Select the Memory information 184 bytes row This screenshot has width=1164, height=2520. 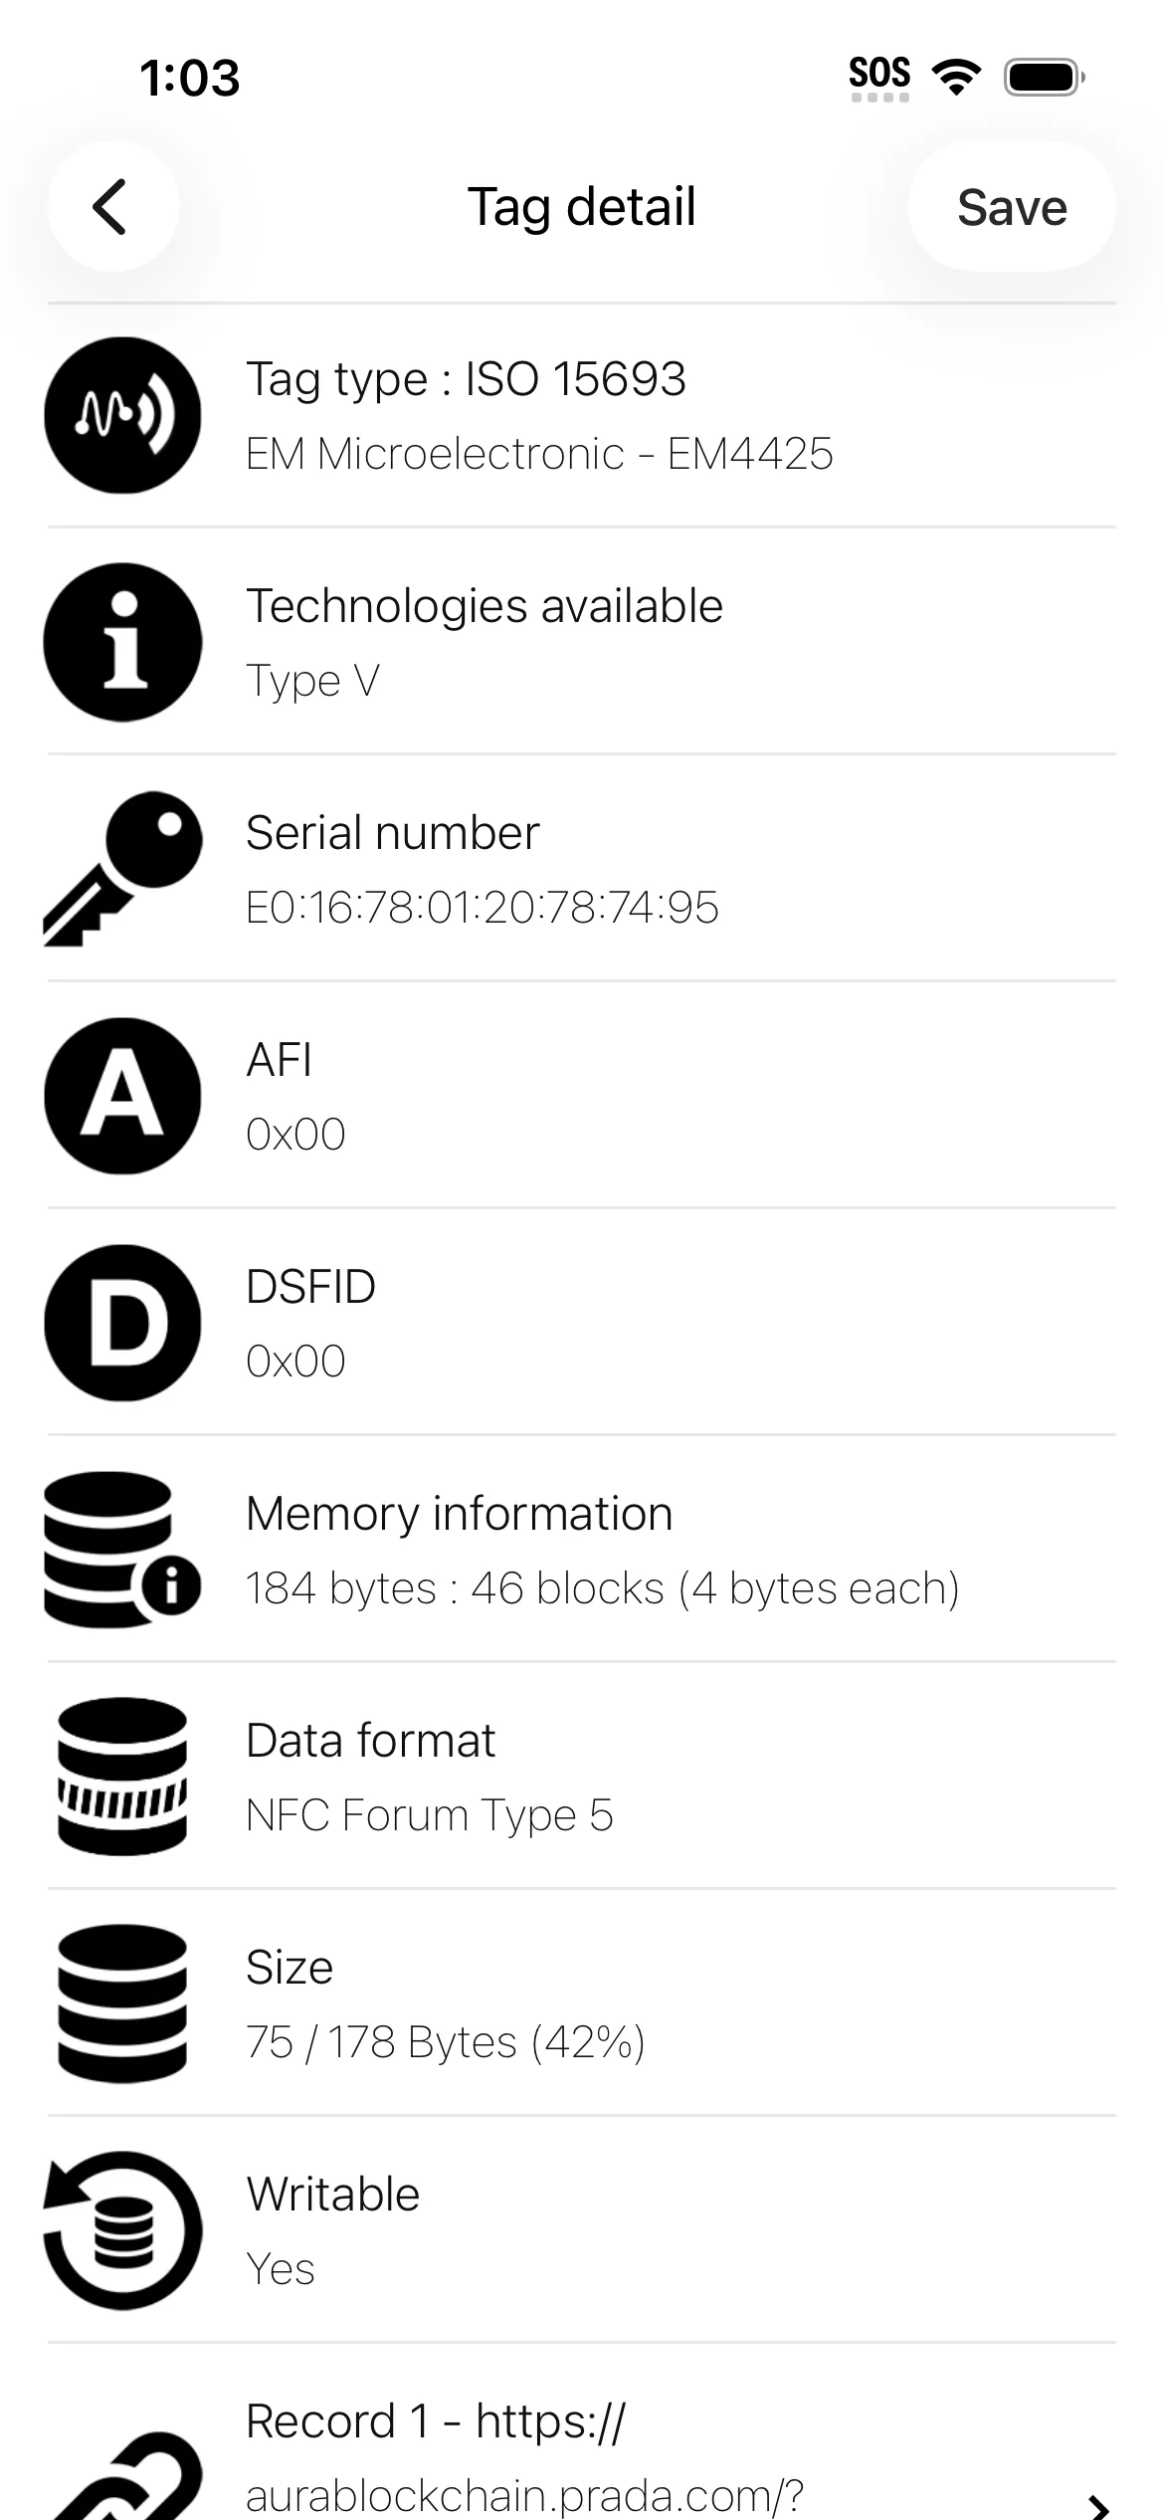pyautogui.click(x=582, y=1550)
